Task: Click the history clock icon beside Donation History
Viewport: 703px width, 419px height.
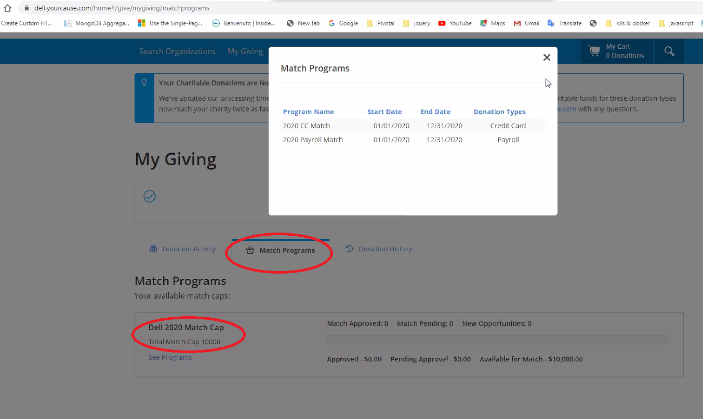Action: (x=349, y=249)
